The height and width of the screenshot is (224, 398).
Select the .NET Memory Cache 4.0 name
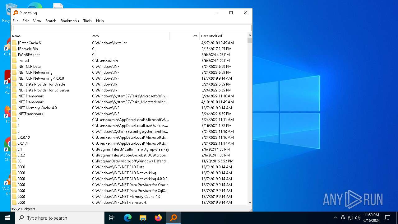pyautogui.click(x=37, y=108)
